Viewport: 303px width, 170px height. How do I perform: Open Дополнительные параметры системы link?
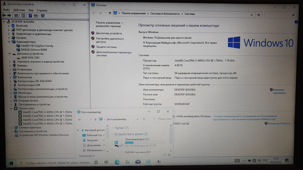pyautogui.click(x=114, y=54)
